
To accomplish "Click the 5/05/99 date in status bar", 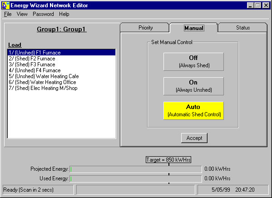I will click(221, 190).
